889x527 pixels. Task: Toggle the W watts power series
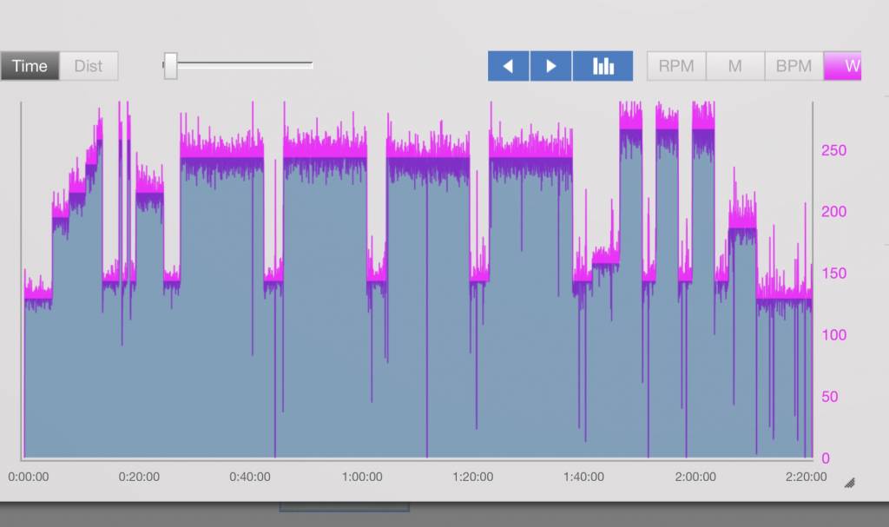click(844, 66)
